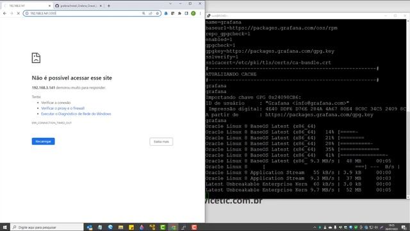This screenshot has width=410, height=231.
Task: Close the 192.168.3.141 tab
Action: pos(49,6)
